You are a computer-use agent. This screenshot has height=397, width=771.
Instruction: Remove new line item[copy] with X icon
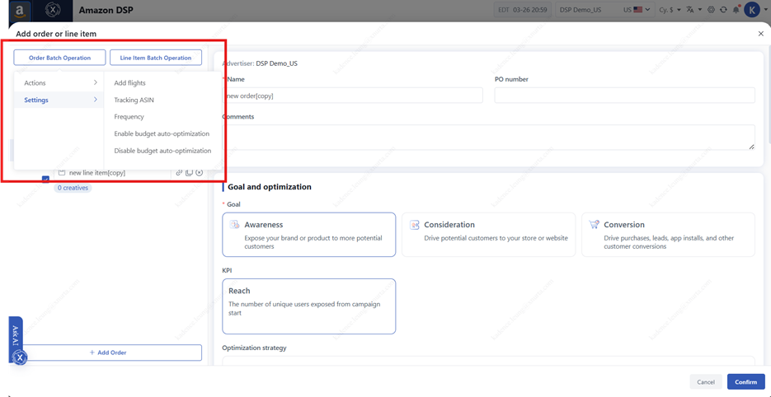coord(199,172)
